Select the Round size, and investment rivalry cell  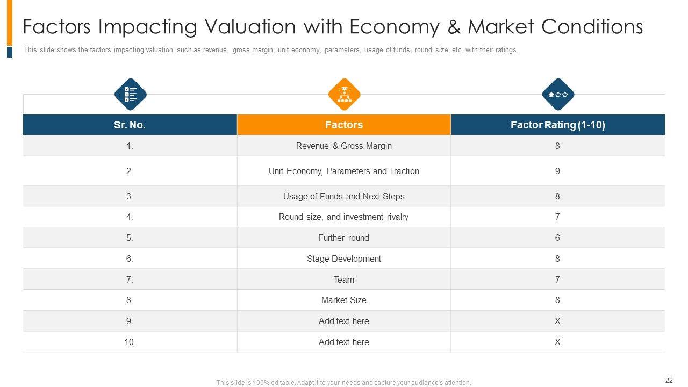(344, 217)
